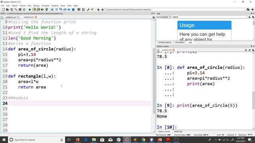Browse tabs icon left of untitled14.py
The width and height of the screenshot is (255, 143).
pyautogui.click(x=2, y=17)
